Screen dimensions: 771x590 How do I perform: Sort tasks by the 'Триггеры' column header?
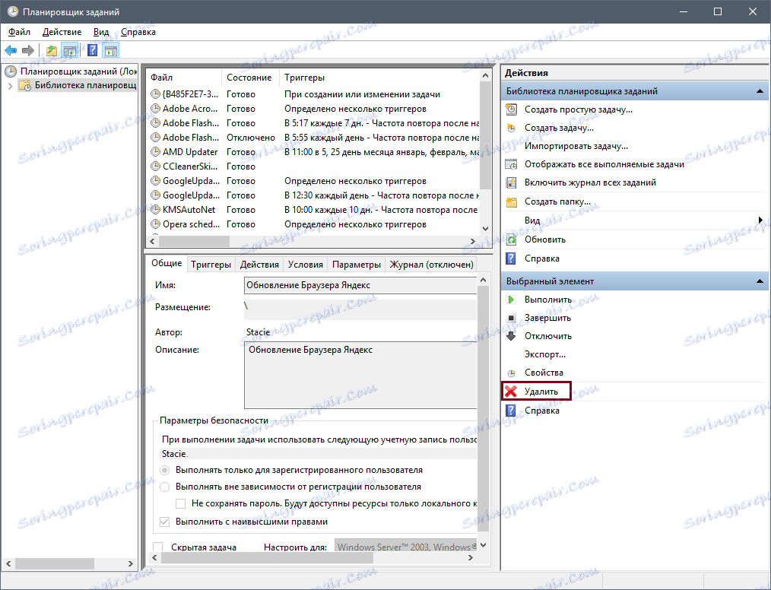(379, 78)
